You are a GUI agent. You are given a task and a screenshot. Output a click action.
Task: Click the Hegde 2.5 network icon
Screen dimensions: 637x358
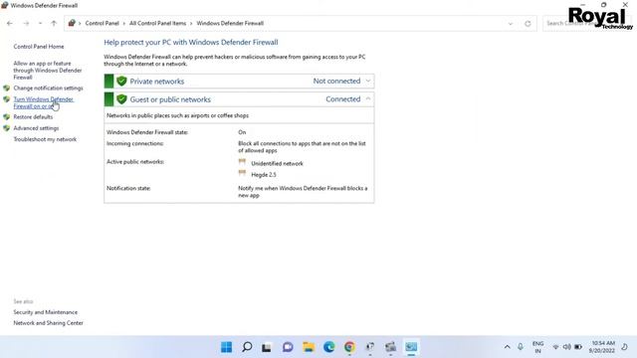(x=242, y=173)
